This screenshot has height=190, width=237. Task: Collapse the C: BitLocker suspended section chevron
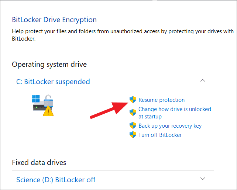tap(203, 80)
